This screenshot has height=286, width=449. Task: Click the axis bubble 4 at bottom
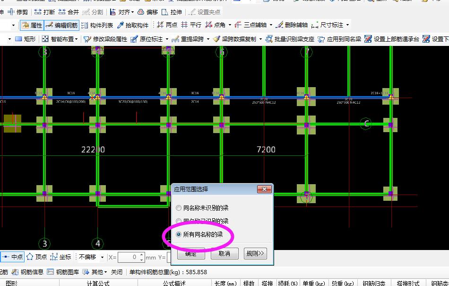point(98,243)
